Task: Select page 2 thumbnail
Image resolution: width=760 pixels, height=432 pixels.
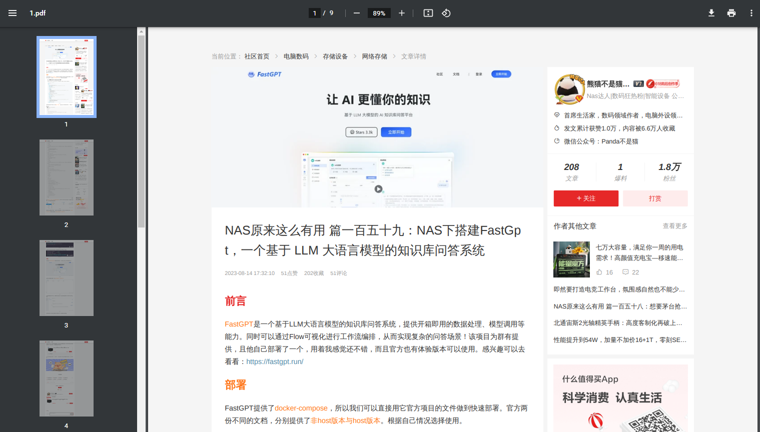Action: click(67, 177)
